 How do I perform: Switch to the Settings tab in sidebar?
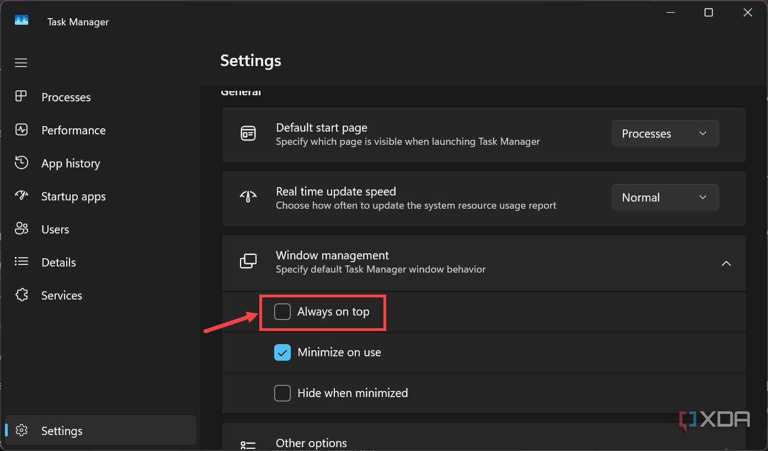pyautogui.click(x=62, y=431)
